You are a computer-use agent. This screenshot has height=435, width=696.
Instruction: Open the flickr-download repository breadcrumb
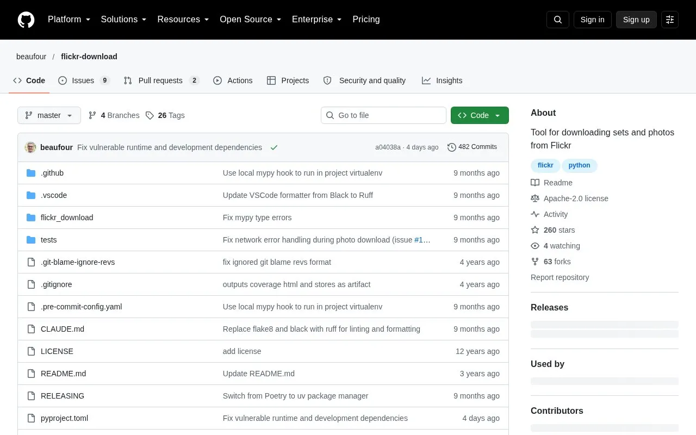click(x=89, y=57)
